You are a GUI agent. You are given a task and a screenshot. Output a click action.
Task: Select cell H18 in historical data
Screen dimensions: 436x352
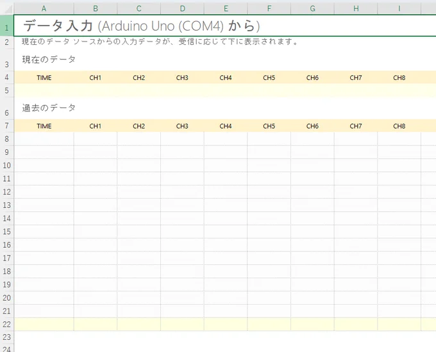tap(356, 271)
